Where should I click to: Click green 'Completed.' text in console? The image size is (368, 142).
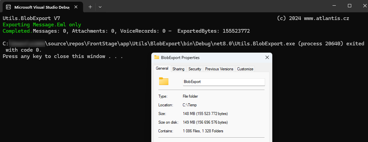(18, 31)
